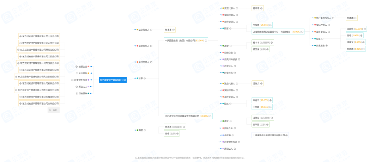Click 东方成安资产管理有限公司大连旅顺分公司 node

[x=37, y=77]
